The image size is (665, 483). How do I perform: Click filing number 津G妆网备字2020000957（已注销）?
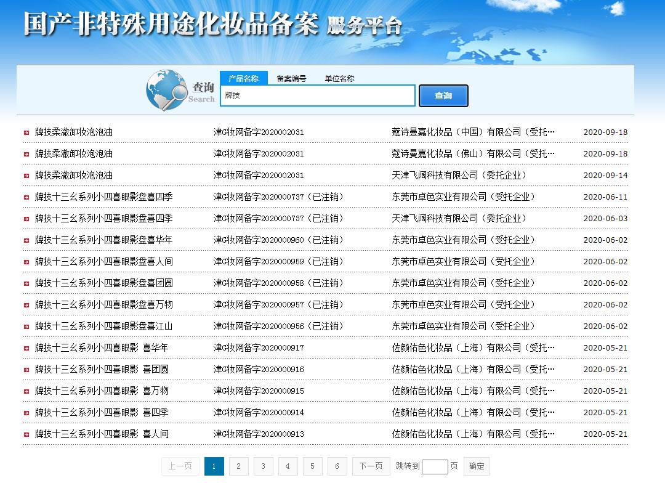[279, 305]
